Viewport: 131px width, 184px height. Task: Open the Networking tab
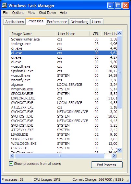[x=79, y=22]
